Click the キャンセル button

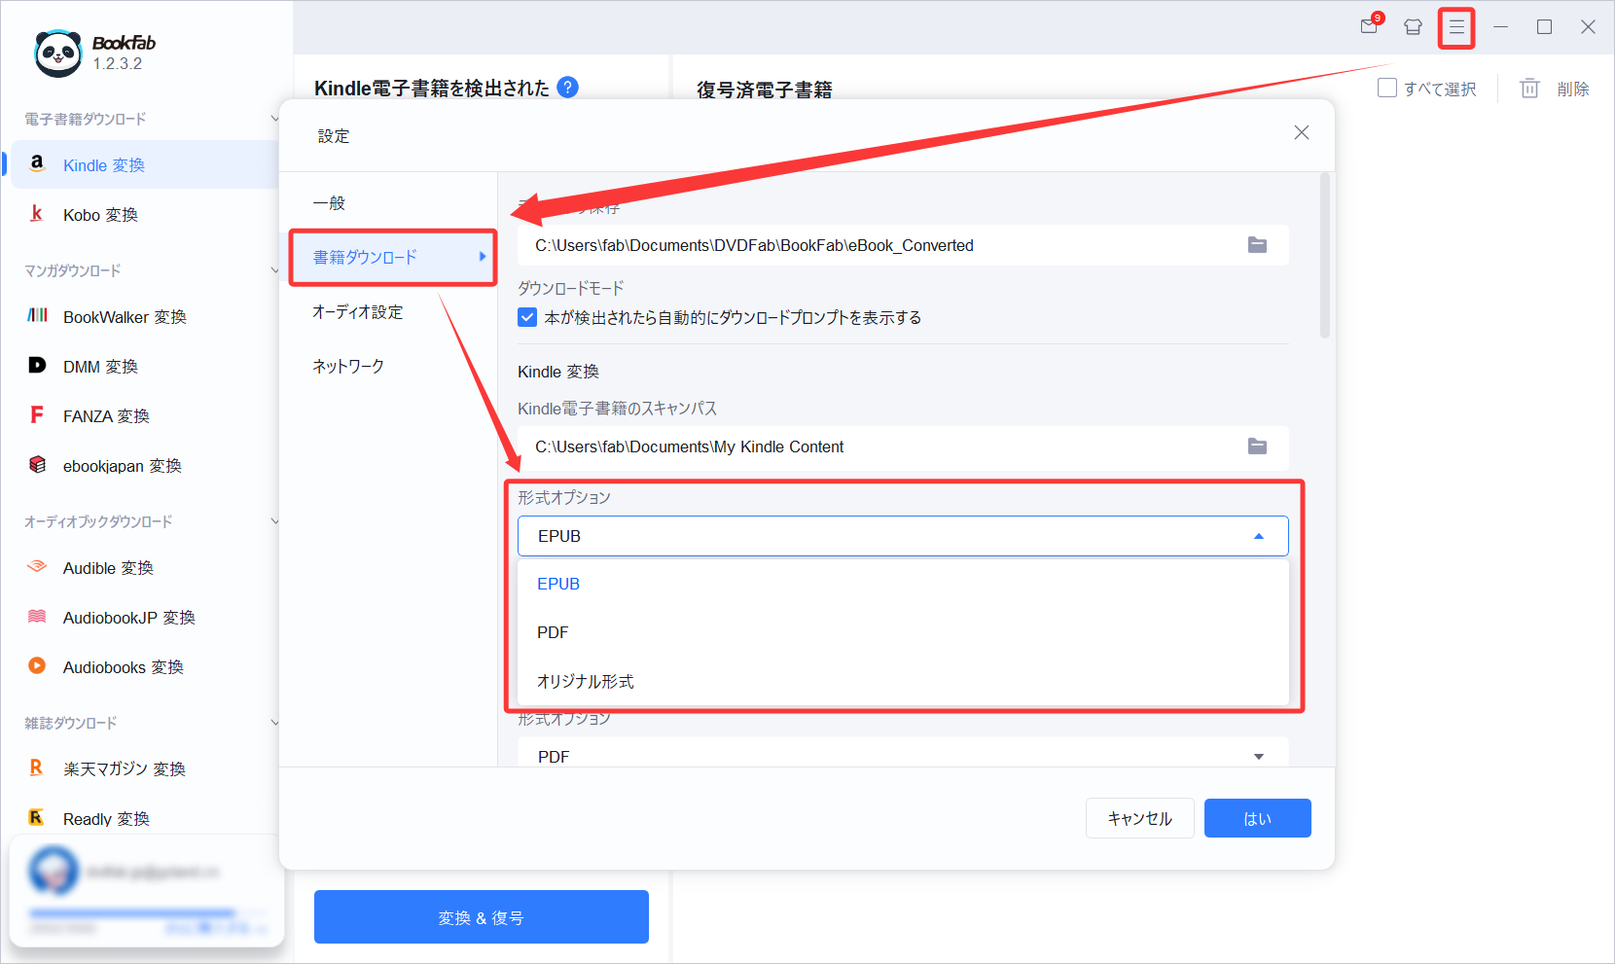(1139, 818)
